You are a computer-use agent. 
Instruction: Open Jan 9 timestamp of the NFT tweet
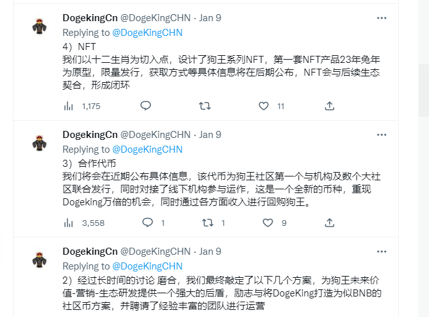tap(210, 18)
